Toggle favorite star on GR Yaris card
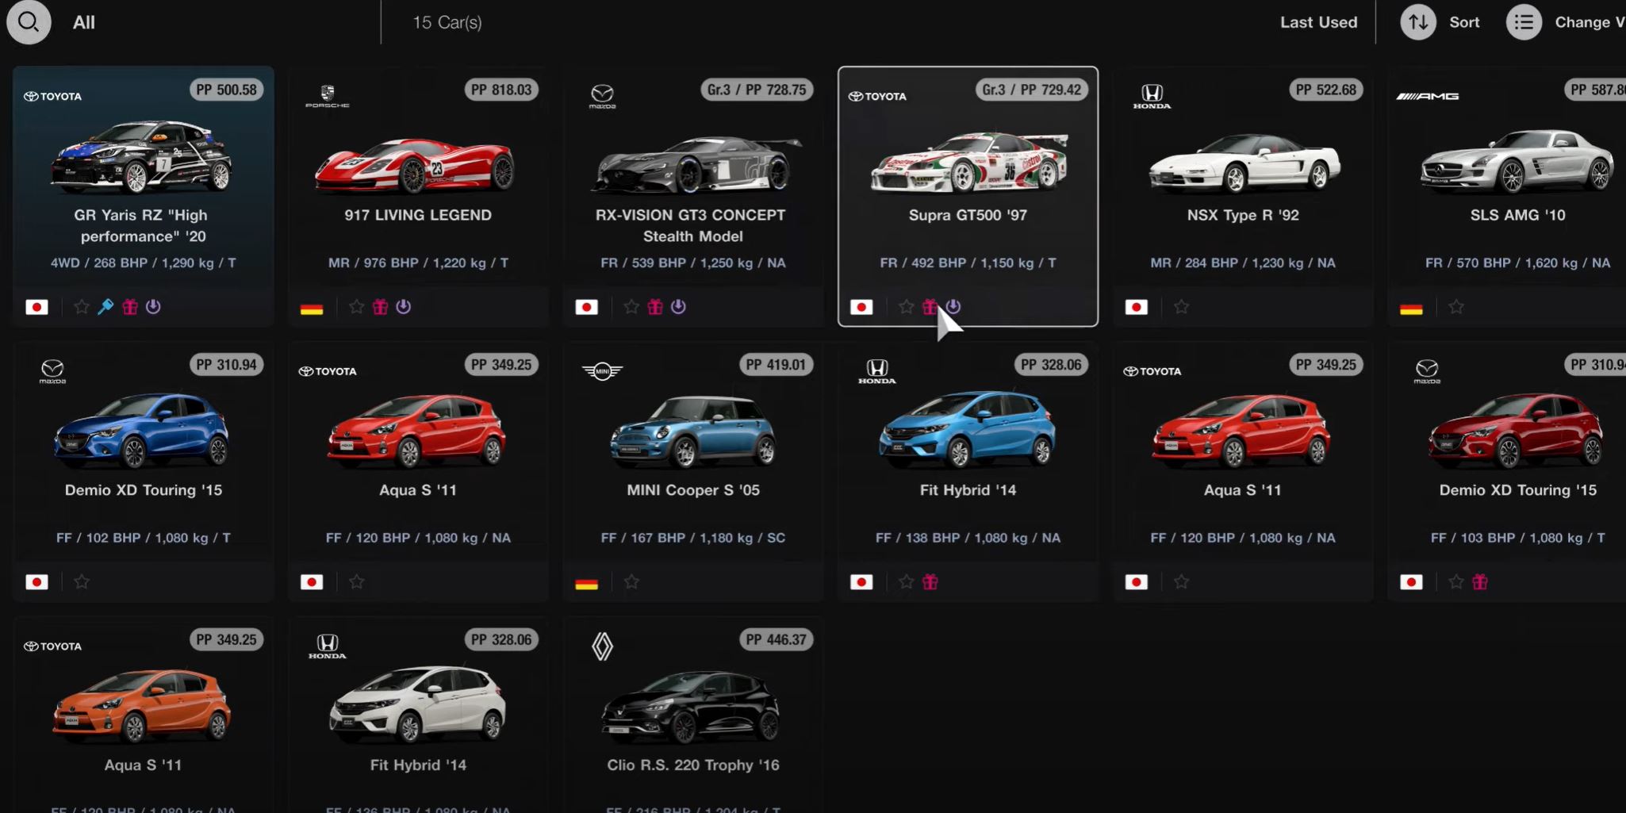Viewport: 1626px width, 813px height. [x=82, y=307]
